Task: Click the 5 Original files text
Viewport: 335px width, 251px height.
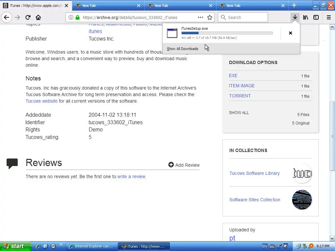Action: (x=301, y=123)
